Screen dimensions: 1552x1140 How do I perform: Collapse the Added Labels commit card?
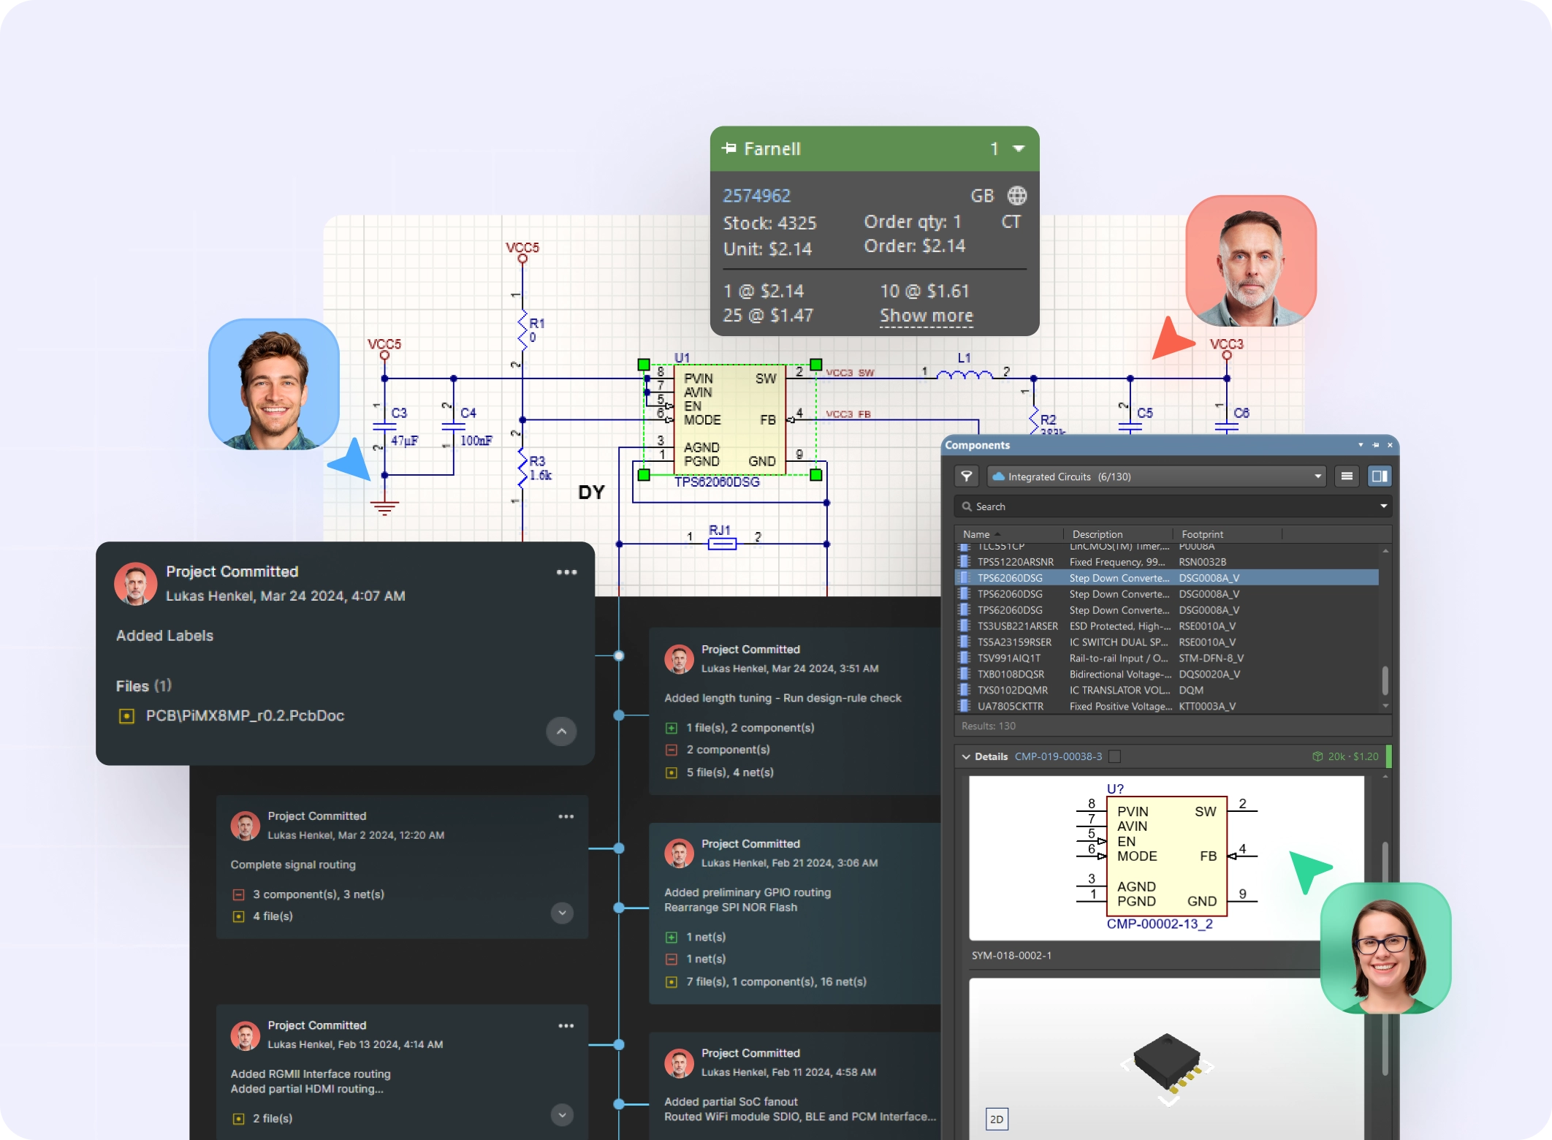point(561,731)
